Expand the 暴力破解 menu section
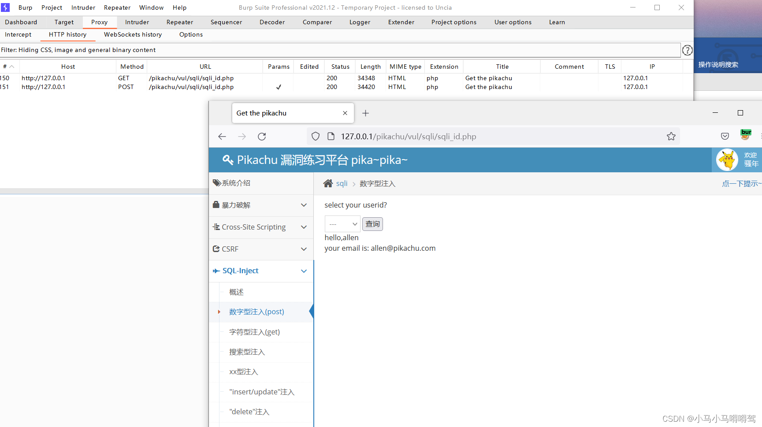 click(261, 205)
